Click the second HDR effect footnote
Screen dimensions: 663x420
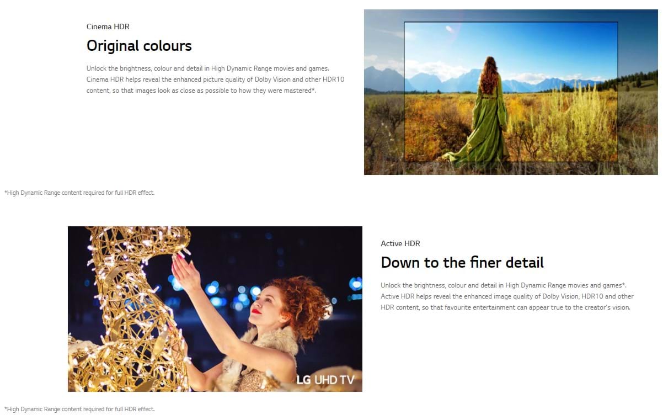point(79,409)
